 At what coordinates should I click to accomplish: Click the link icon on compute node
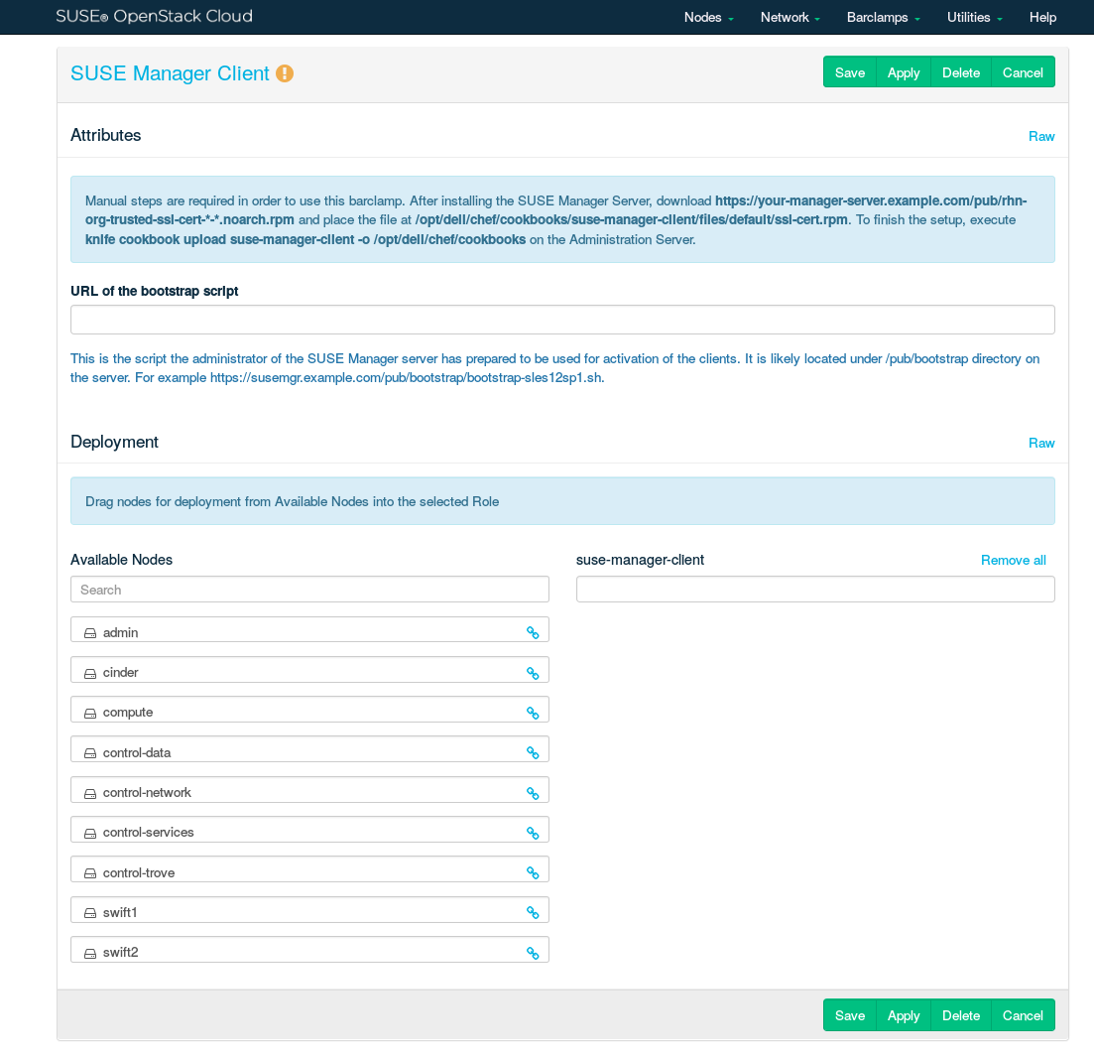pyautogui.click(x=533, y=713)
